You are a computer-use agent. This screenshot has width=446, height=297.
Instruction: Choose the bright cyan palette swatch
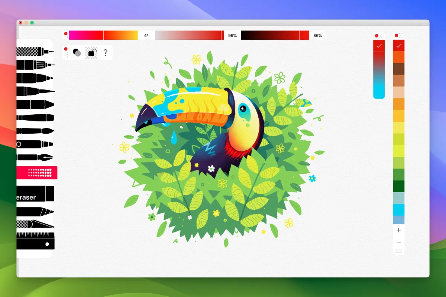click(399, 210)
